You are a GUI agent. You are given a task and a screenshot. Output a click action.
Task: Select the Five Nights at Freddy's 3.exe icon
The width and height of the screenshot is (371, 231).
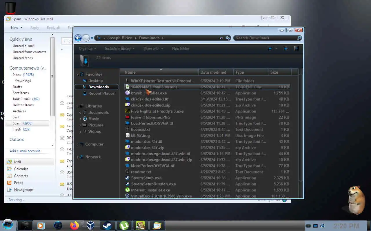click(x=127, y=111)
